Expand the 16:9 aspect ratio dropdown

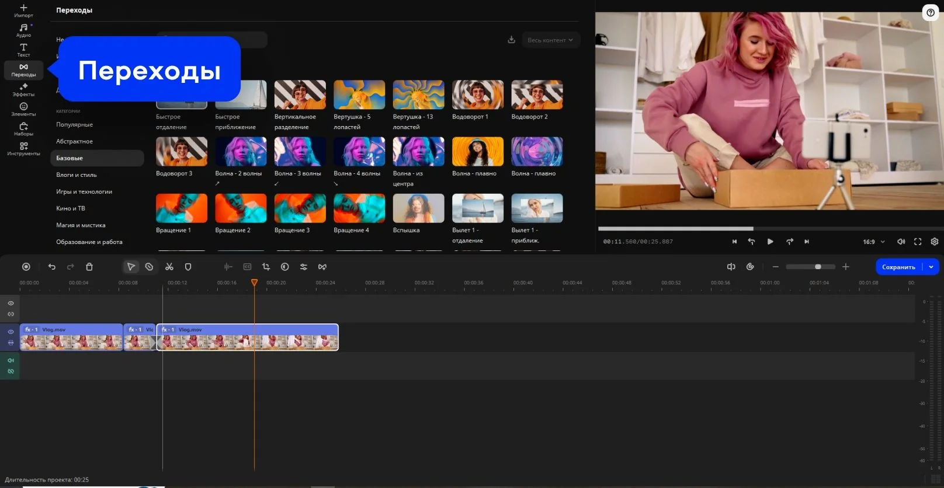(x=874, y=242)
